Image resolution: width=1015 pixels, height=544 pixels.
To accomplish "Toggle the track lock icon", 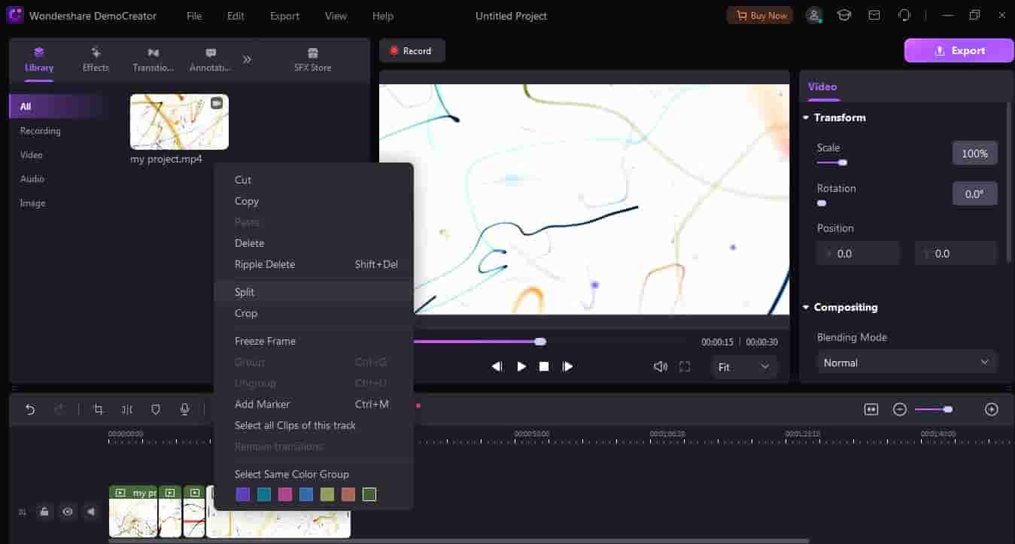I will click(44, 512).
